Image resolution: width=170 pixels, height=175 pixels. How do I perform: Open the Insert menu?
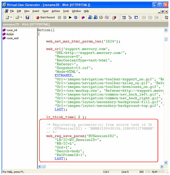[x=36, y=11]
